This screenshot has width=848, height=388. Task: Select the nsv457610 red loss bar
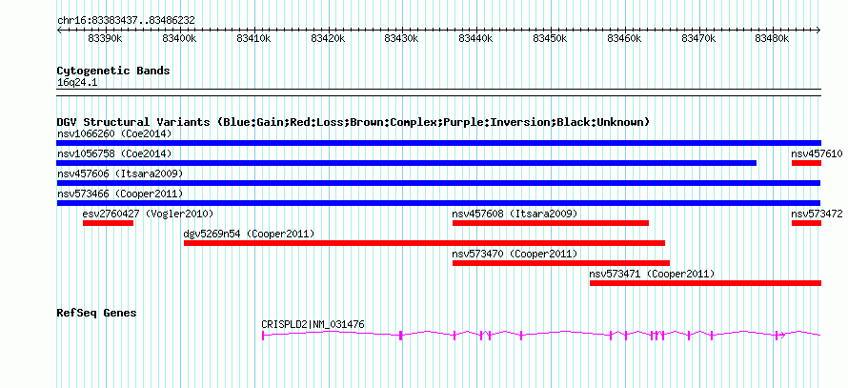[806, 163]
